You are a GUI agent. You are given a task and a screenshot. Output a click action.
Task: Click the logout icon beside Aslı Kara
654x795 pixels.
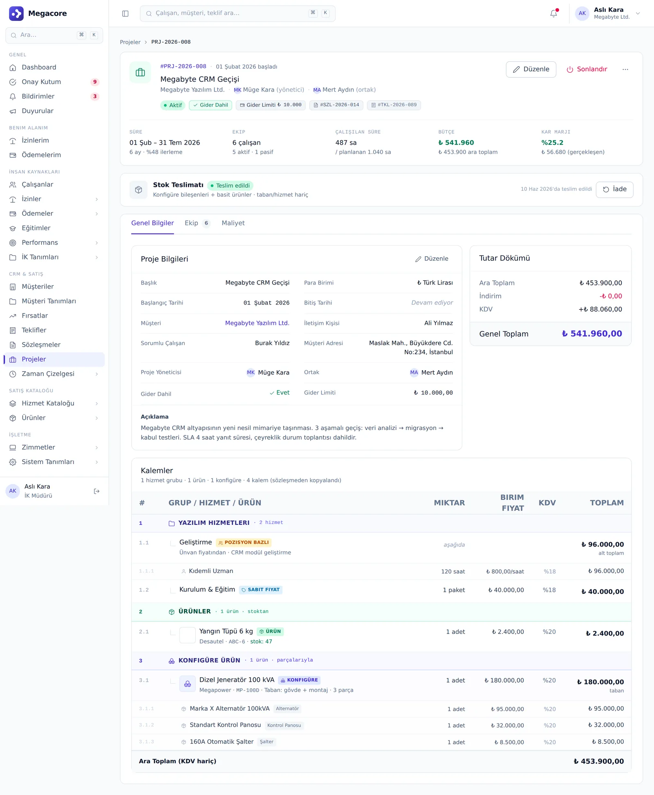click(96, 491)
